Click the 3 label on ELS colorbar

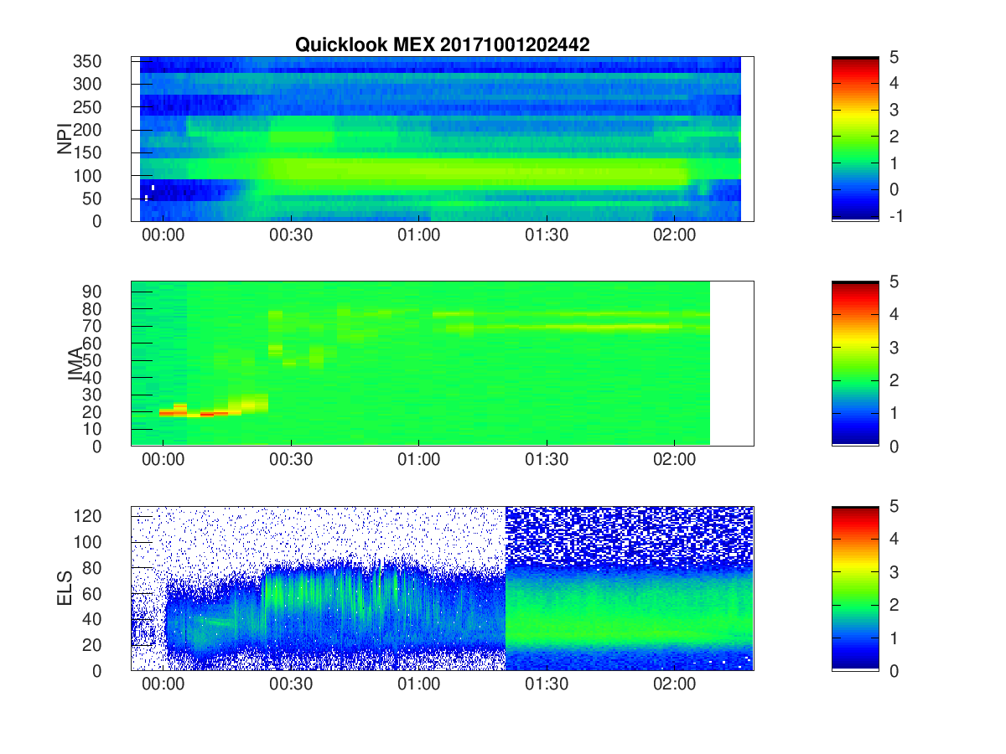[x=894, y=572]
